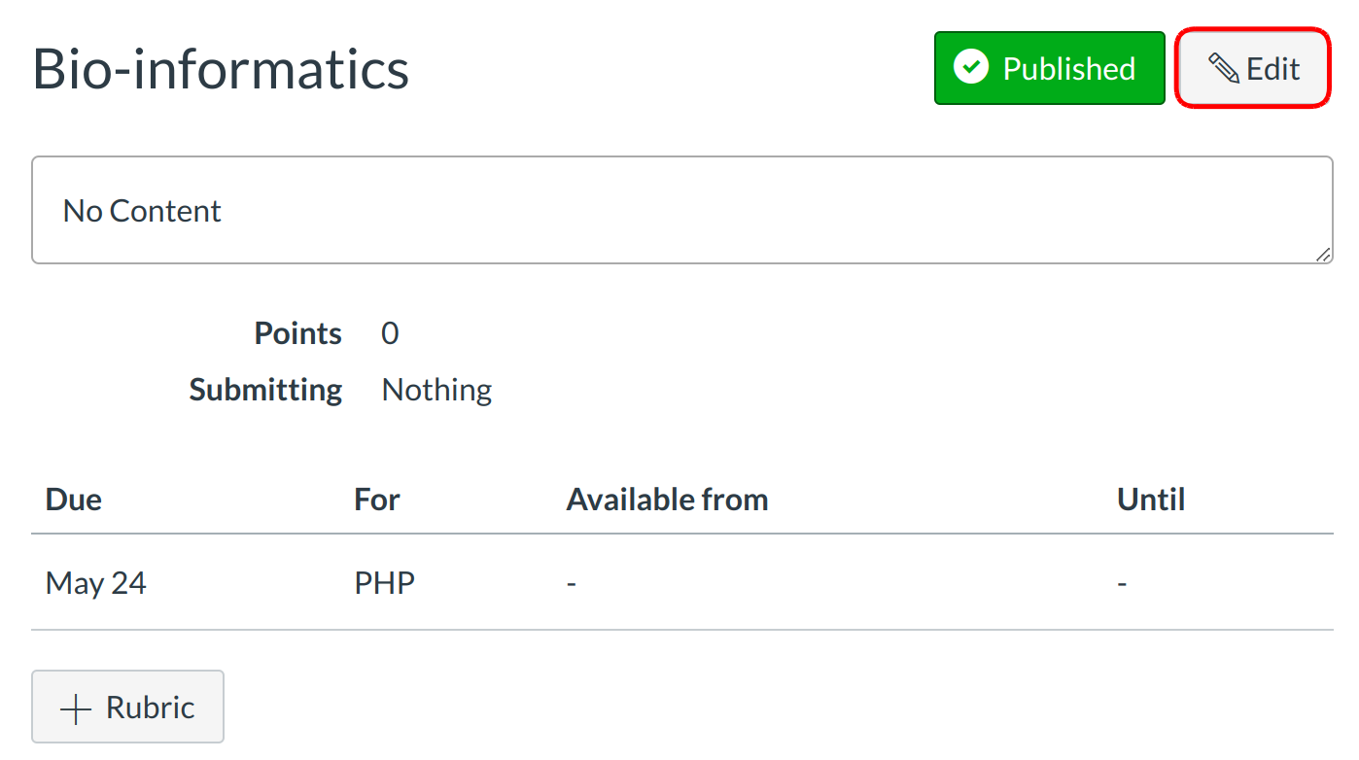
Task: Click the textarea resize handle corner
Action: tap(1323, 255)
